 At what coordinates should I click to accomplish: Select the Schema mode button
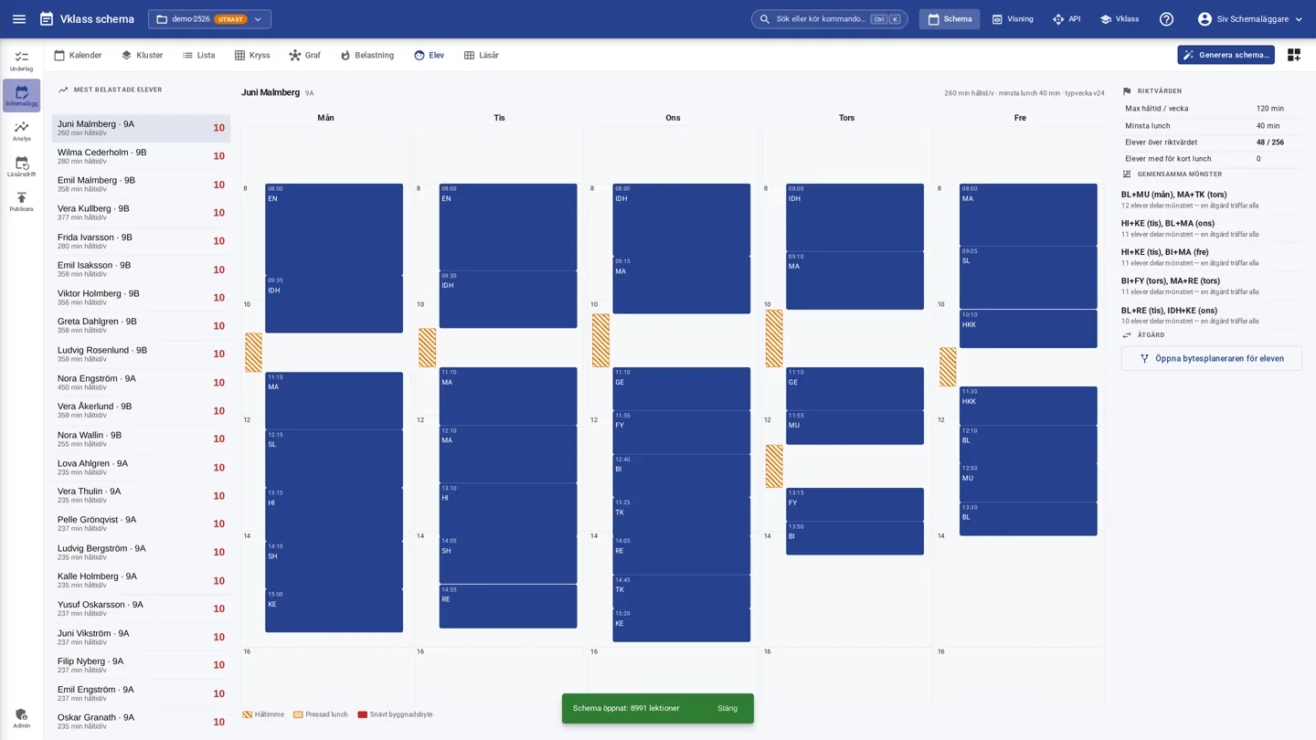(949, 19)
